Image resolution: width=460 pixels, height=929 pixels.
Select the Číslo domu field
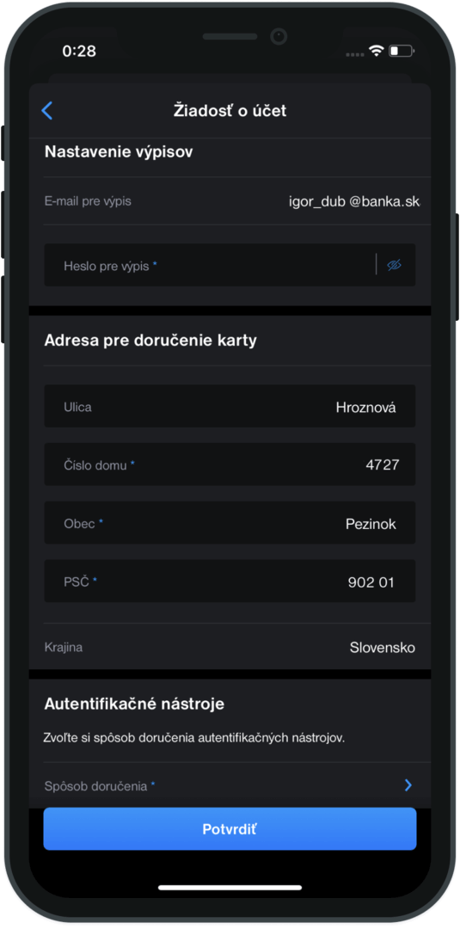pyautogui.click(x=230, y=464)
